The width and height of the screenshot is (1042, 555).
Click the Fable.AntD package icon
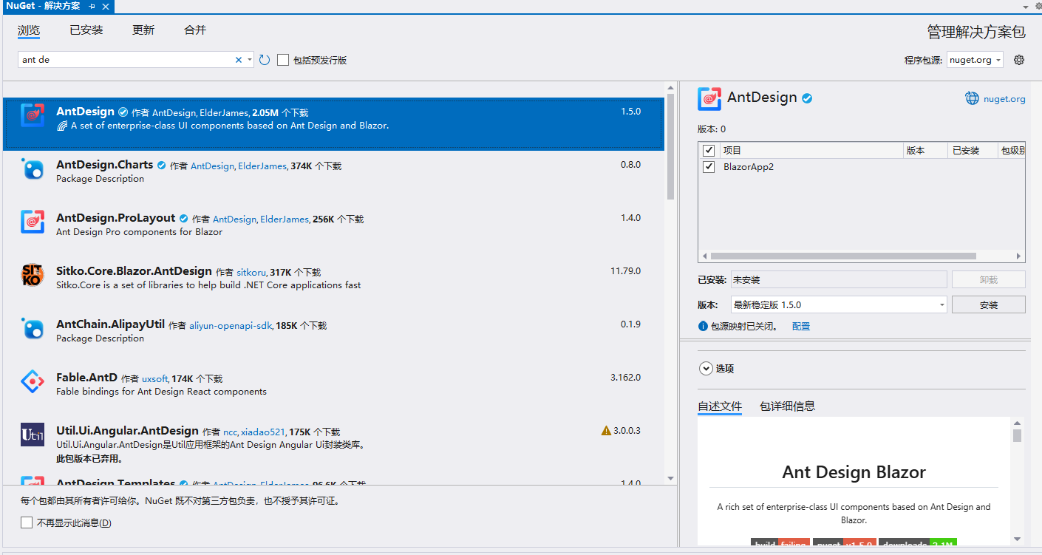pos(33,381)
